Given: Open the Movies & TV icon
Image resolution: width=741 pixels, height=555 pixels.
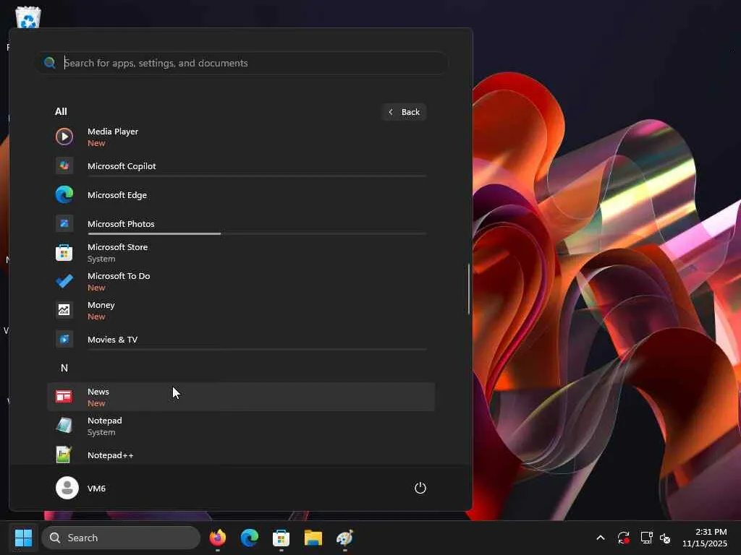Looking at the screenshot, I should 64,339.
